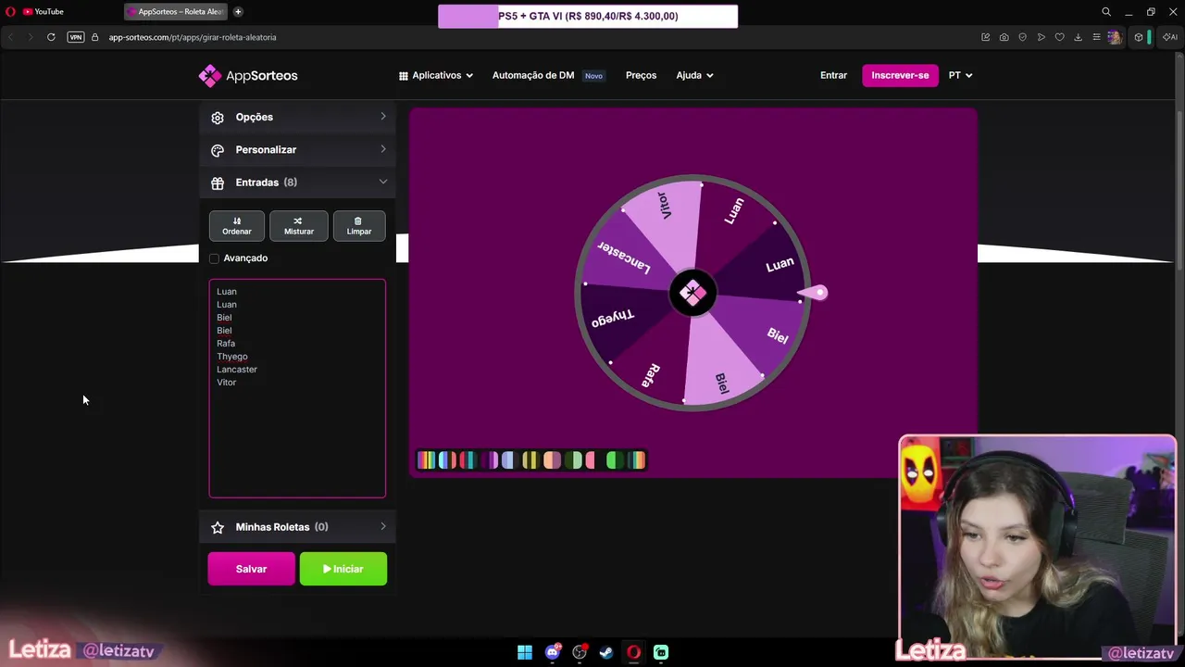Open Steam from the taskbar

[x=606, y=652]
